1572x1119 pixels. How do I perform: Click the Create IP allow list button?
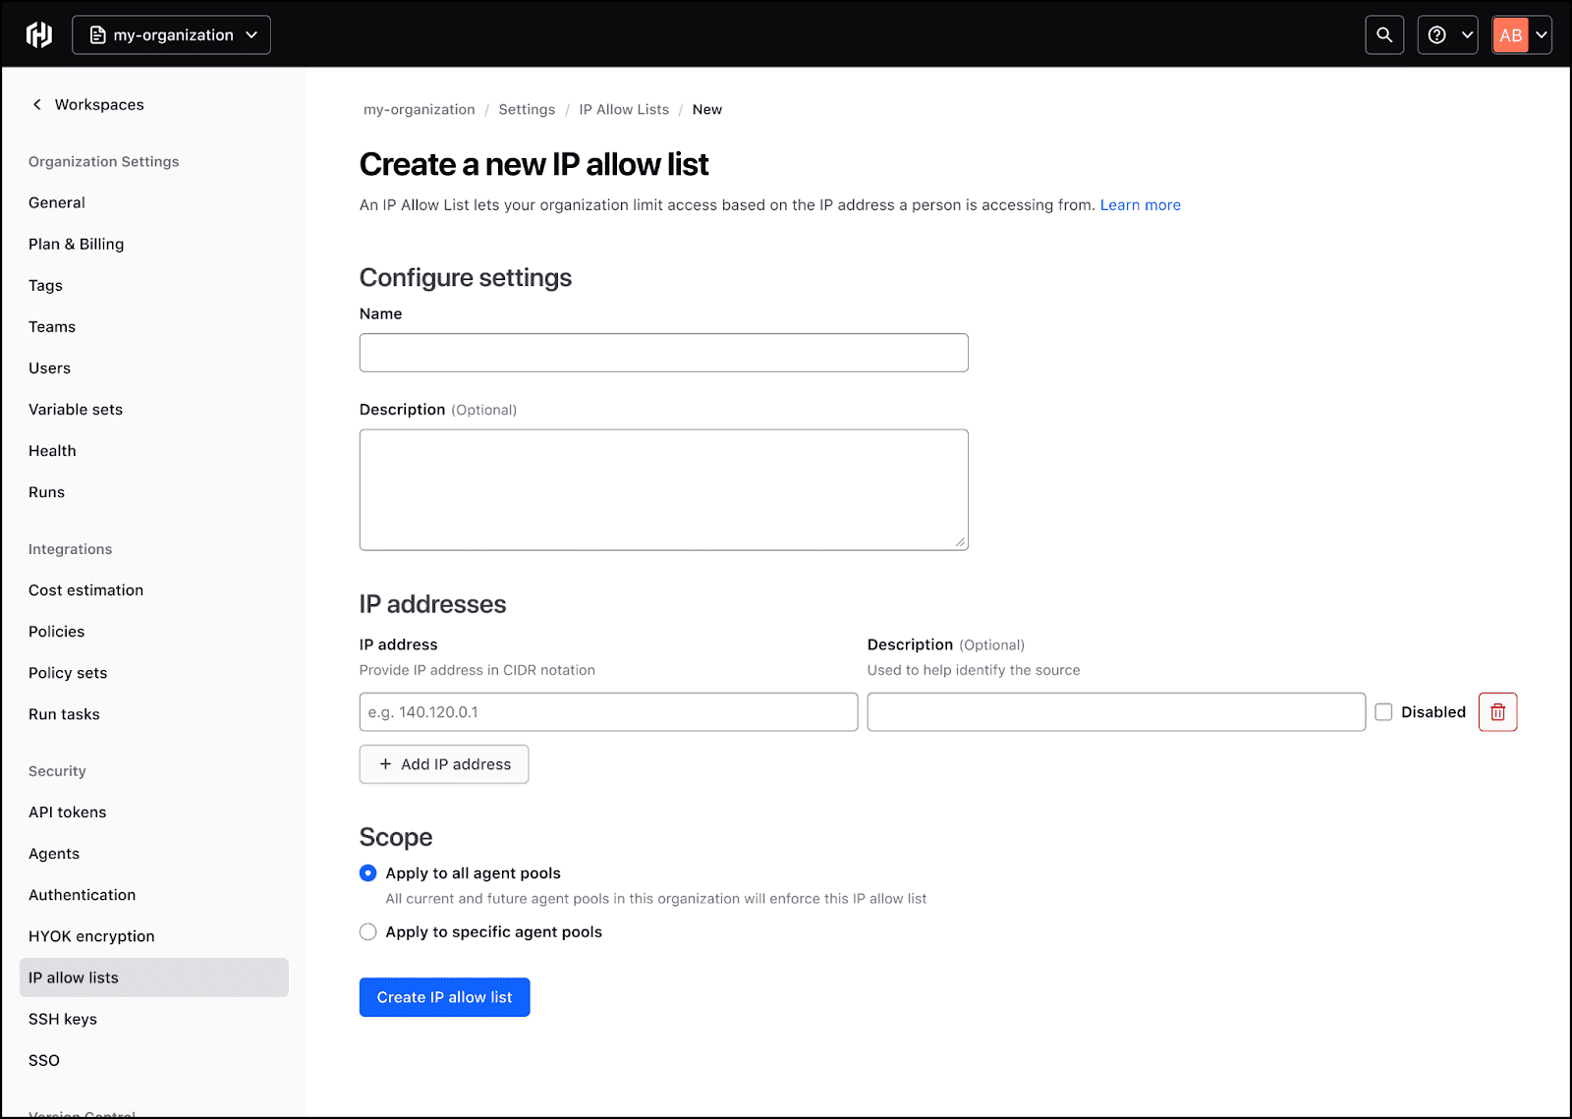444,996
